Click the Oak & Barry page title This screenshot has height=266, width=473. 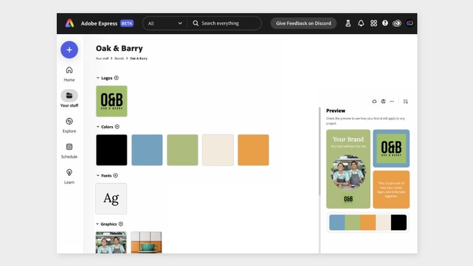coord(119,49)
